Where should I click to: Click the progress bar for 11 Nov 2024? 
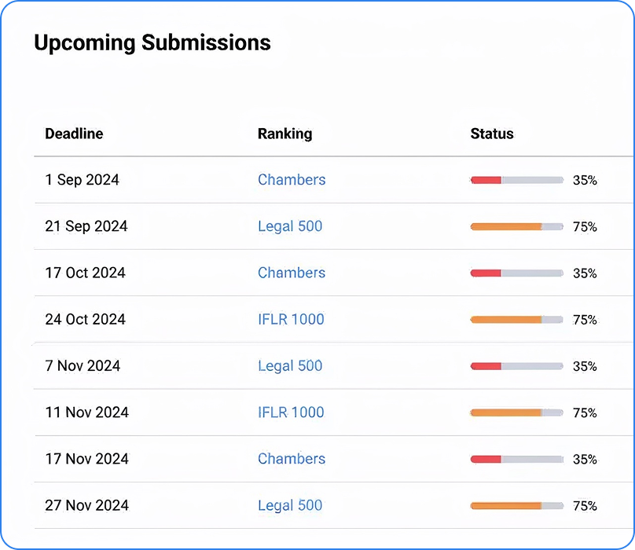(x=517, y=412)
